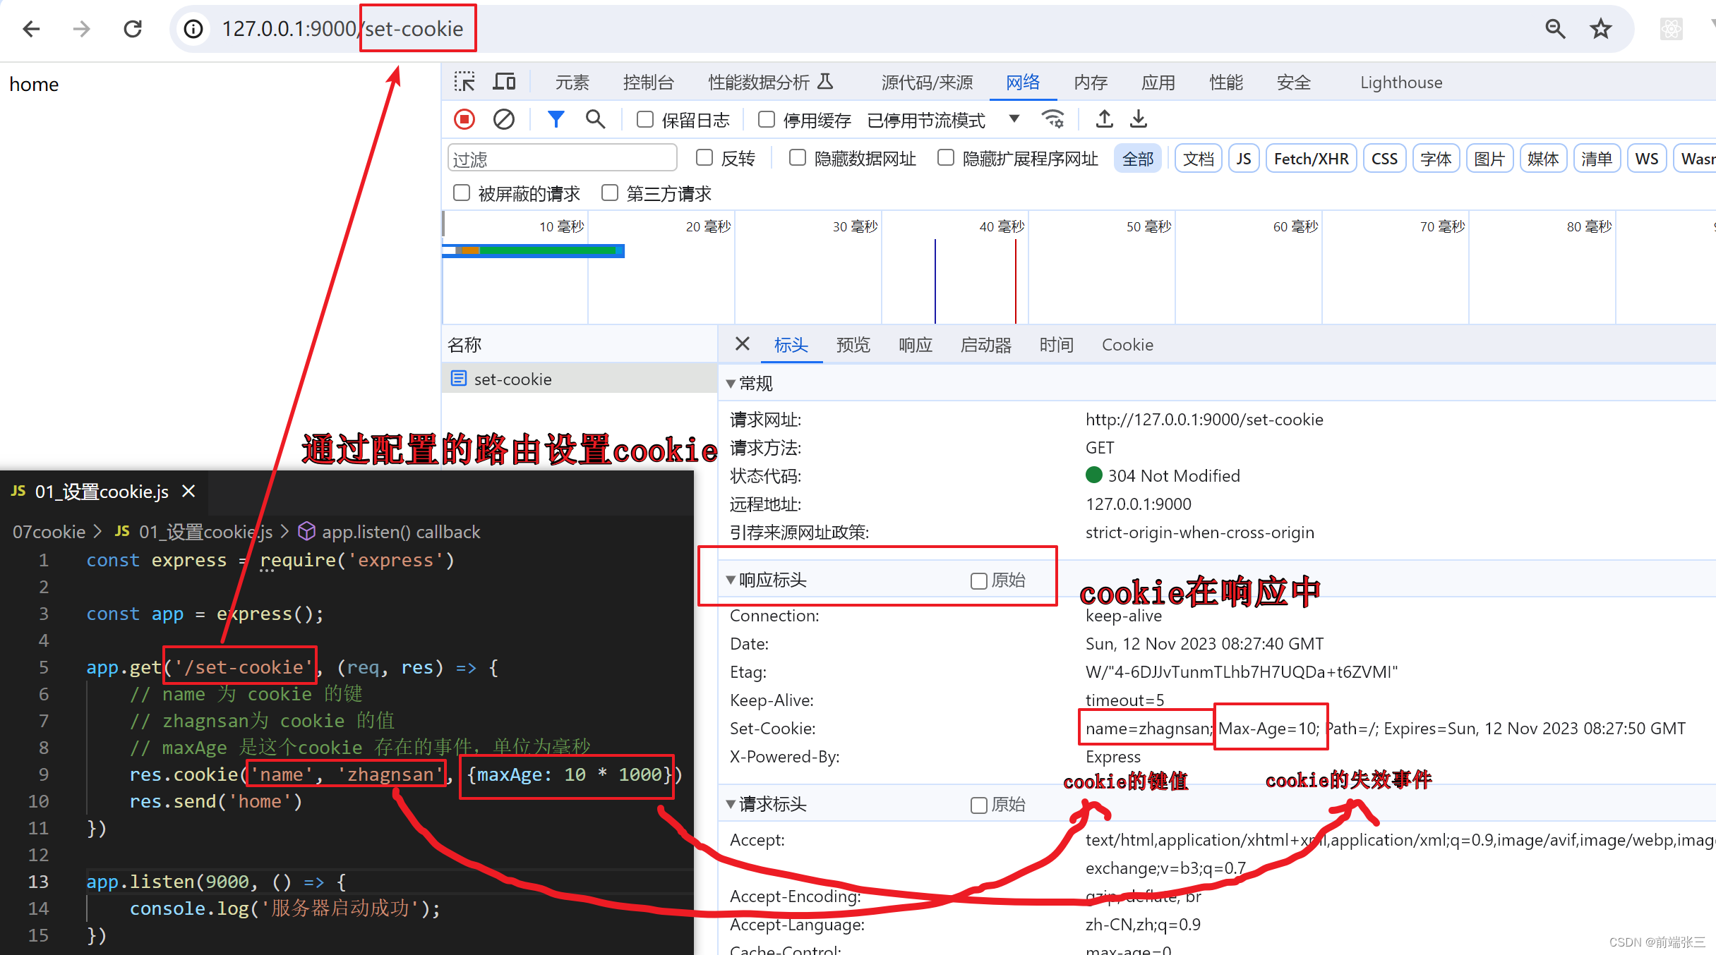Image resolution: width=1716 pixels, height=955 pixels.
Task: Open site info icon in address bar
Action: [193, 29]
